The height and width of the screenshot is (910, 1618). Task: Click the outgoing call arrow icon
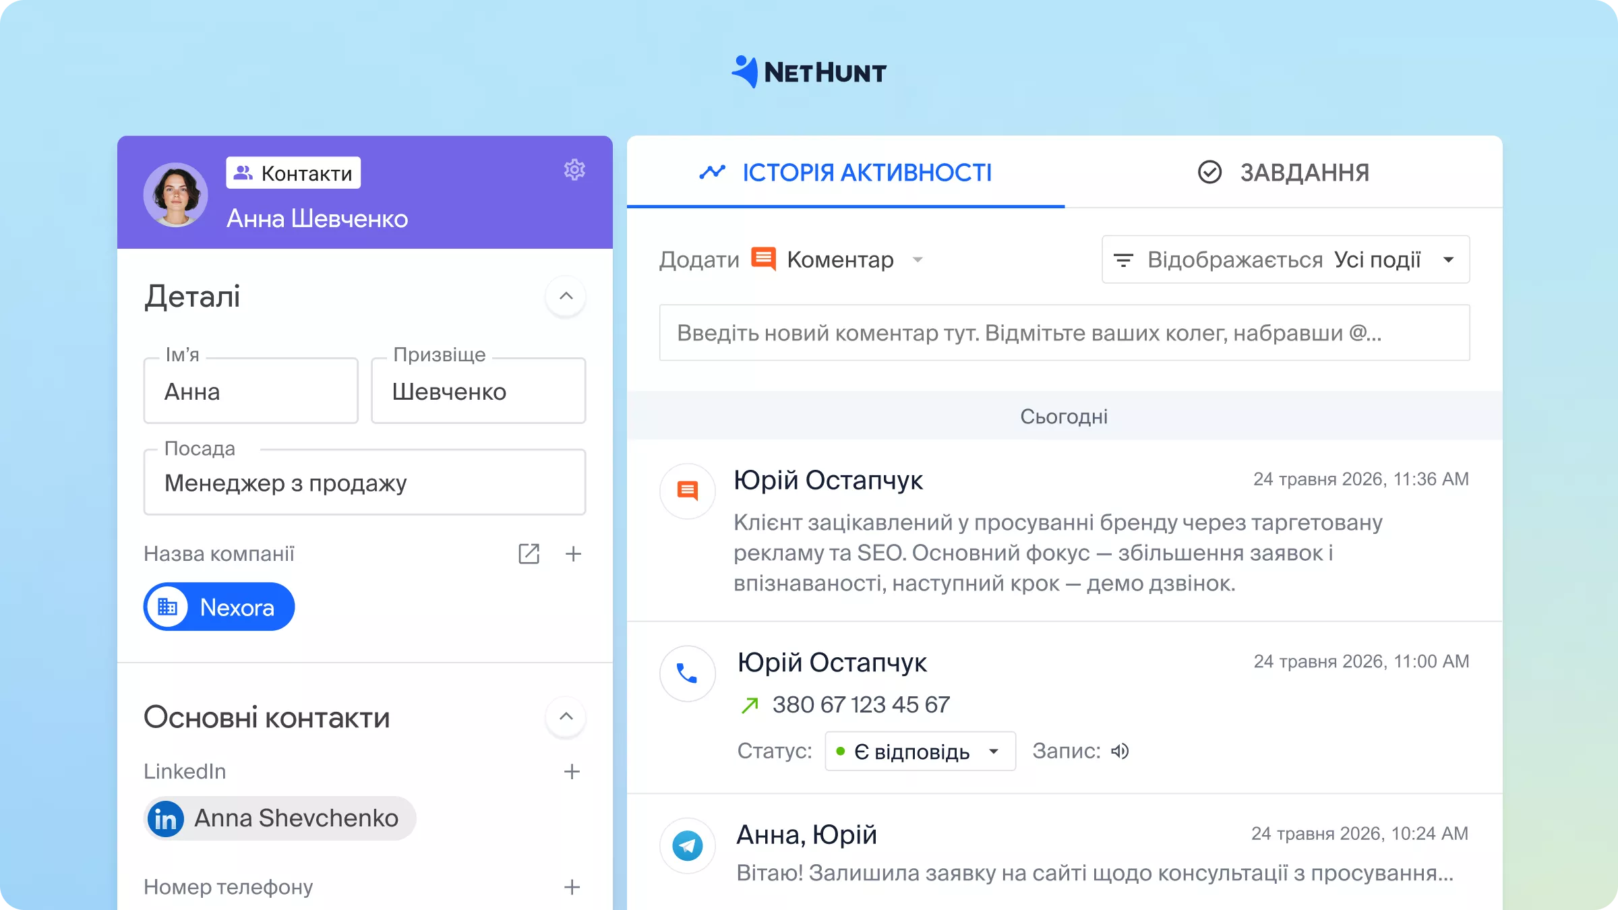click(750, 705)
